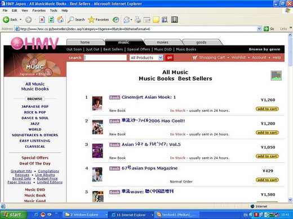
Task: Stop page loading with the red X icon
Action: 42,20
